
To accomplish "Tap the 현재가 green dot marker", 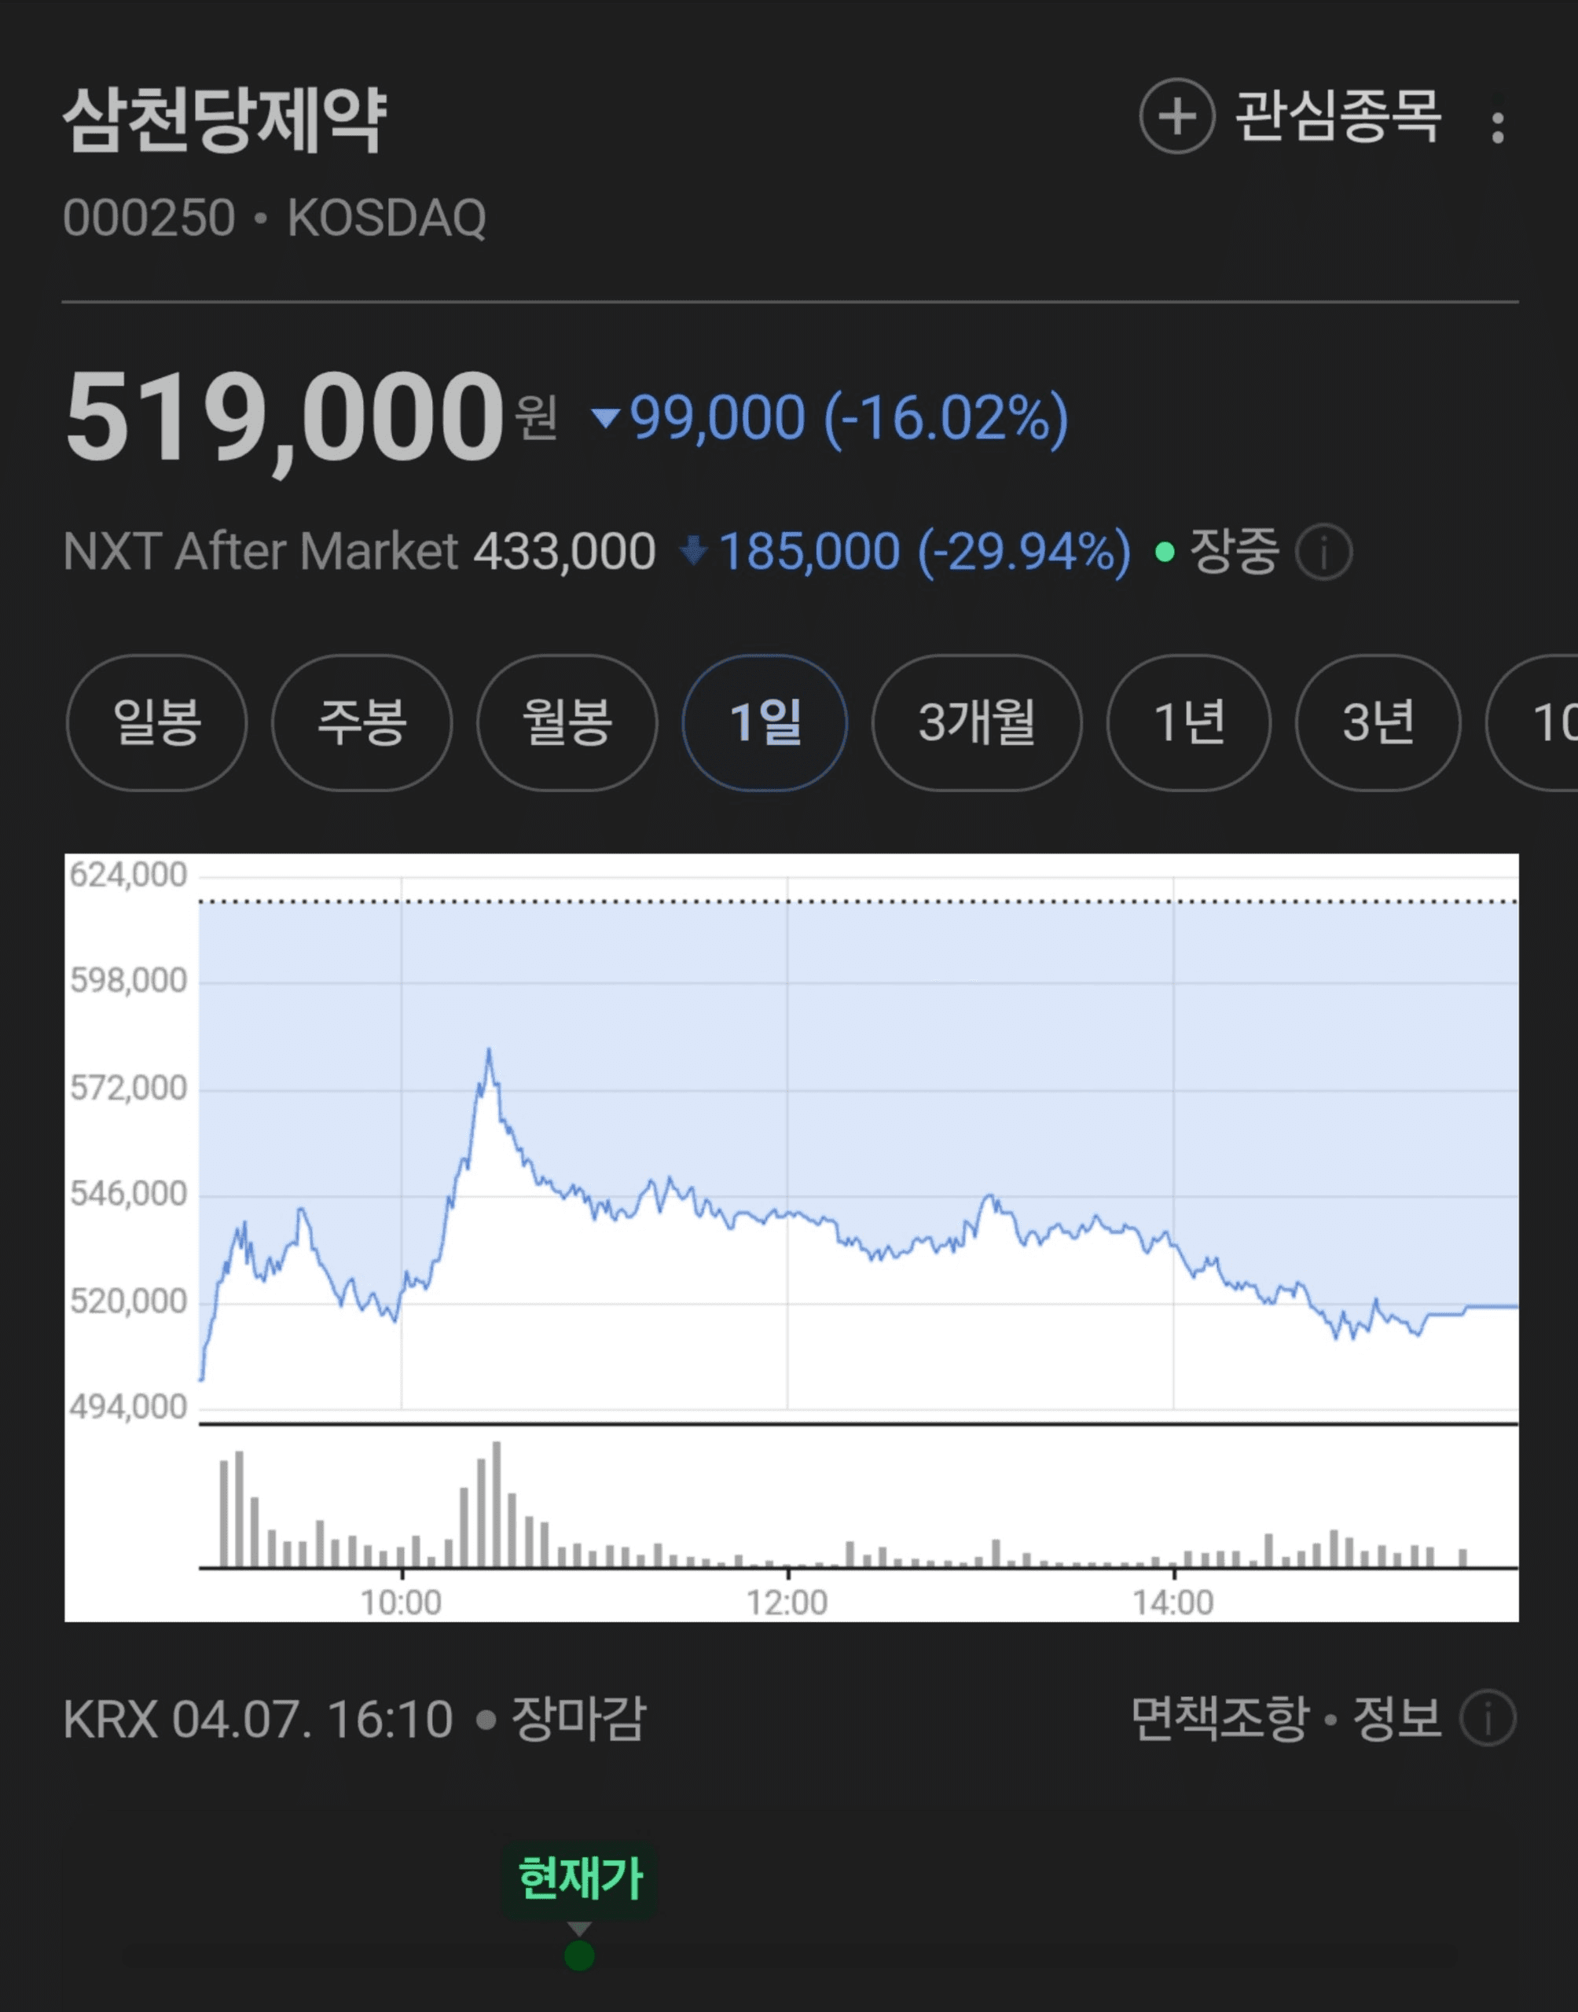I will click(579, 1955).
